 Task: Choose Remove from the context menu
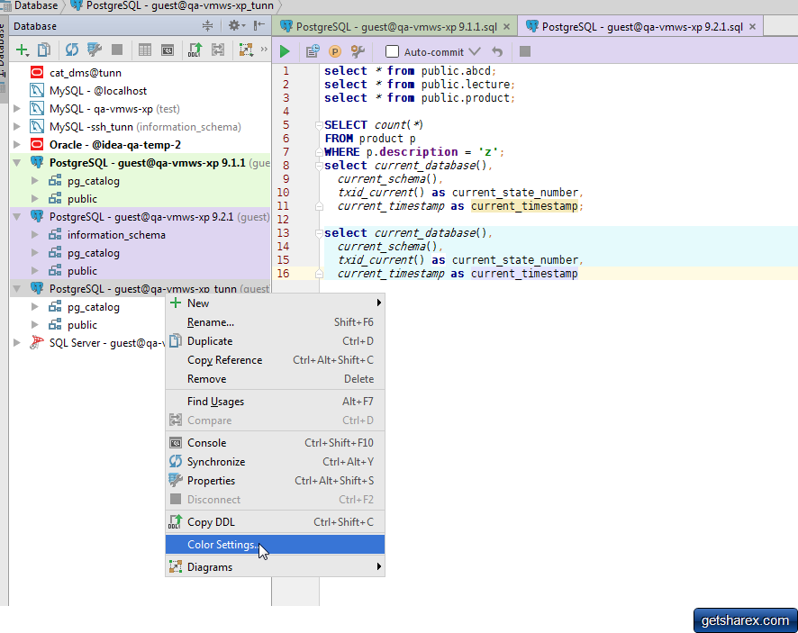[275, 379]
